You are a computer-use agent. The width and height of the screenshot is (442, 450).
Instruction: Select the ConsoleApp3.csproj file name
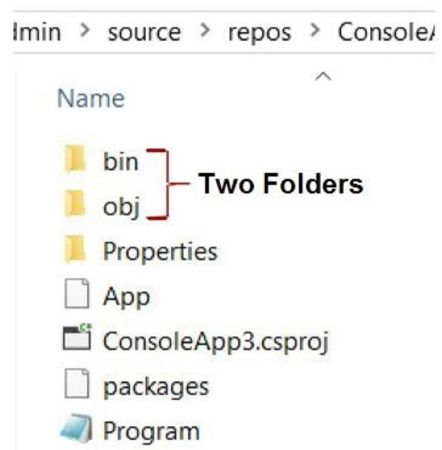point(216,341)
